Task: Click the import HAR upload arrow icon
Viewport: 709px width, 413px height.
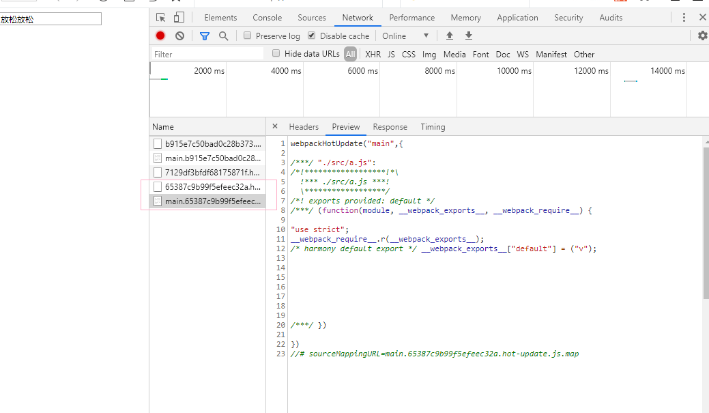Action: click(x=450, y=35)
